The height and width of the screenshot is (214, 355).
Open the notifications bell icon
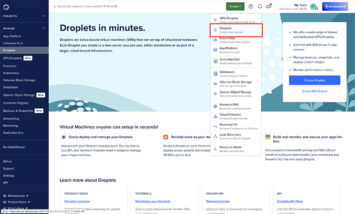pos(260,7)
